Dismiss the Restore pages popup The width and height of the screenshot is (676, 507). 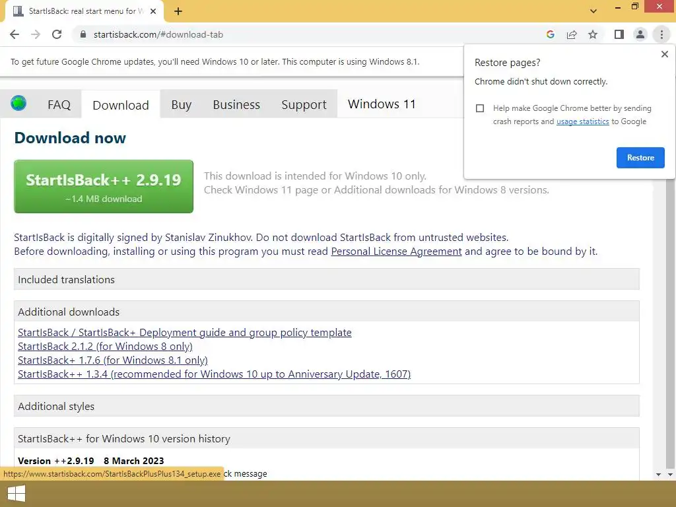click(664, 54)
